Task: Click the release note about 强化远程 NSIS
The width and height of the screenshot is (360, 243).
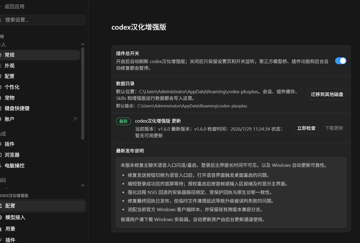Action: [200, 192]
